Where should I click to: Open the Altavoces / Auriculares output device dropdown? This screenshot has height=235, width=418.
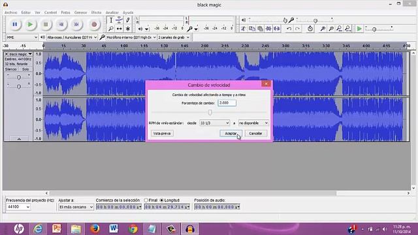click(x=72, y=38)
